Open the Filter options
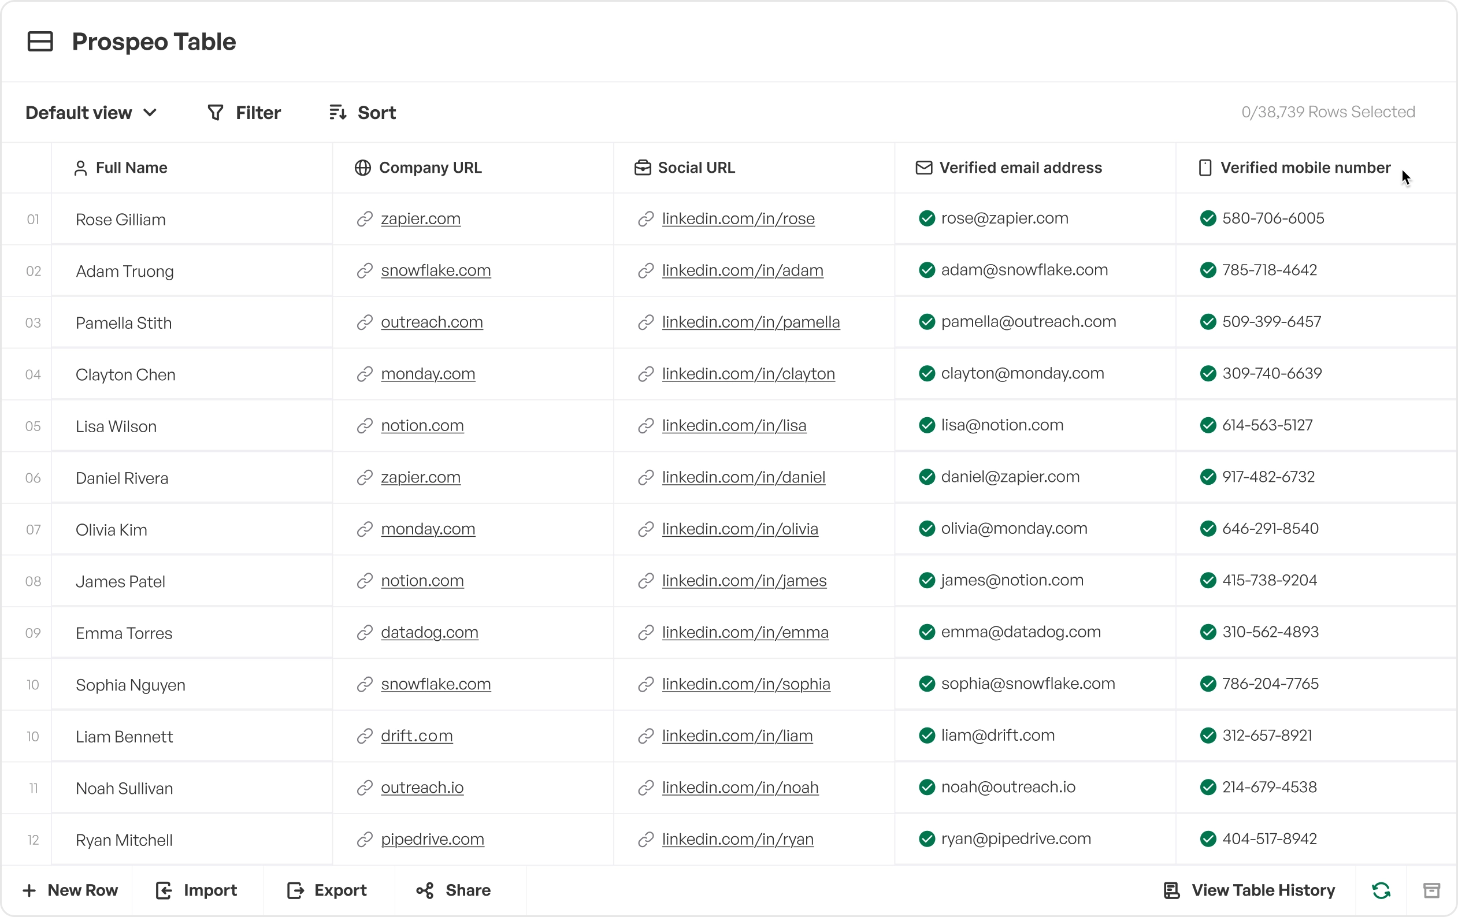Viewport: 1458px width, 917px height. coord(244,113)
